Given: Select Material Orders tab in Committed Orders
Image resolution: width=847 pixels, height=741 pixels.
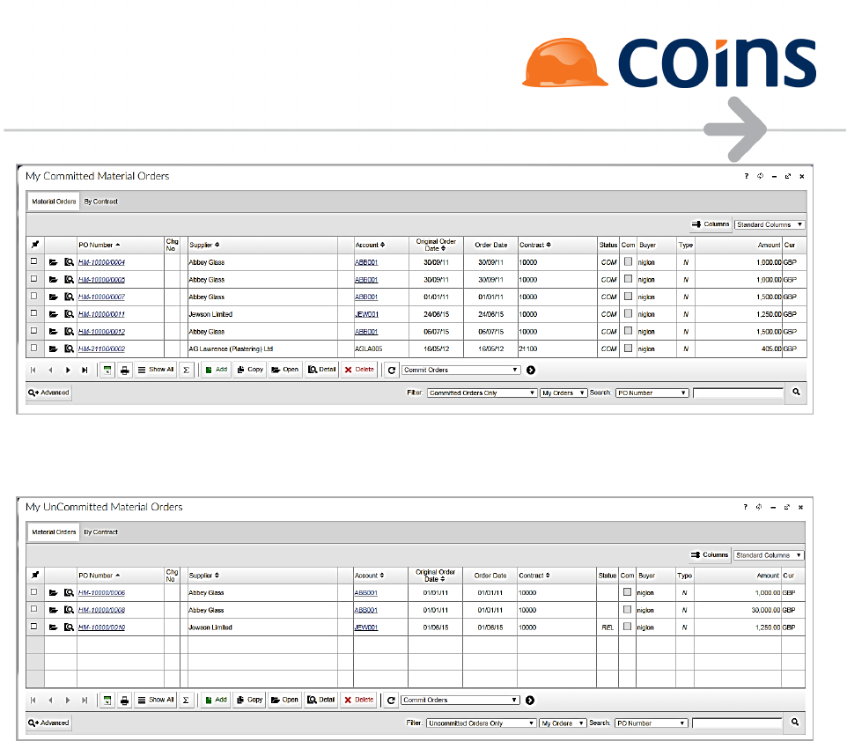Looking at the screenshot, I should pyautogui.click(x=54, y=202).
